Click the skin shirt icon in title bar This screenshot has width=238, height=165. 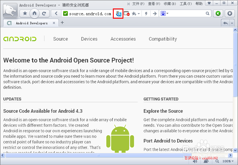coord(209,3)
